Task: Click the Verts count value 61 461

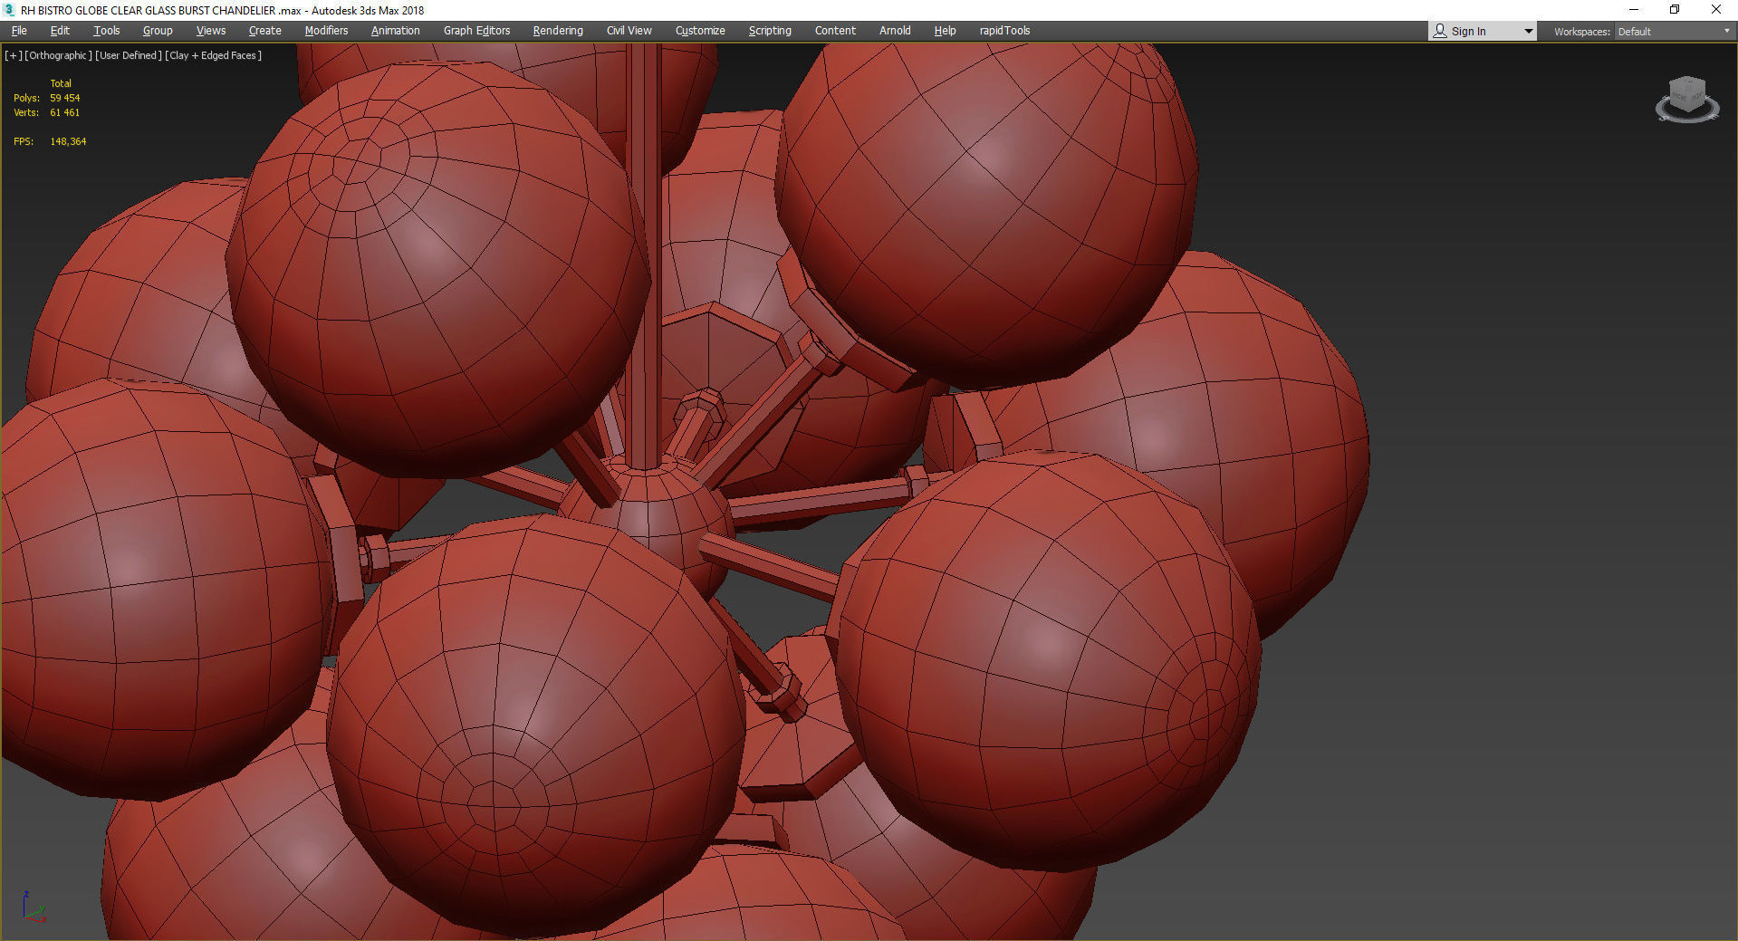Action: (x=65, y=112)
